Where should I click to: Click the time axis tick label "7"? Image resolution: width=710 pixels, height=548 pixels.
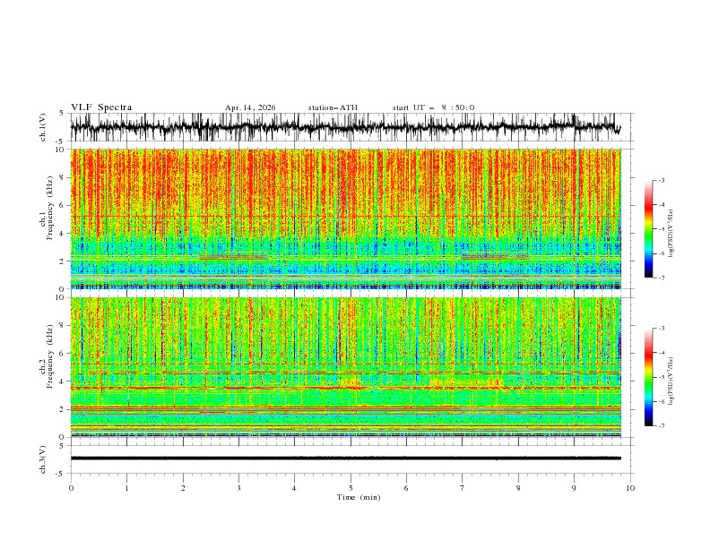tap(463, 488)
